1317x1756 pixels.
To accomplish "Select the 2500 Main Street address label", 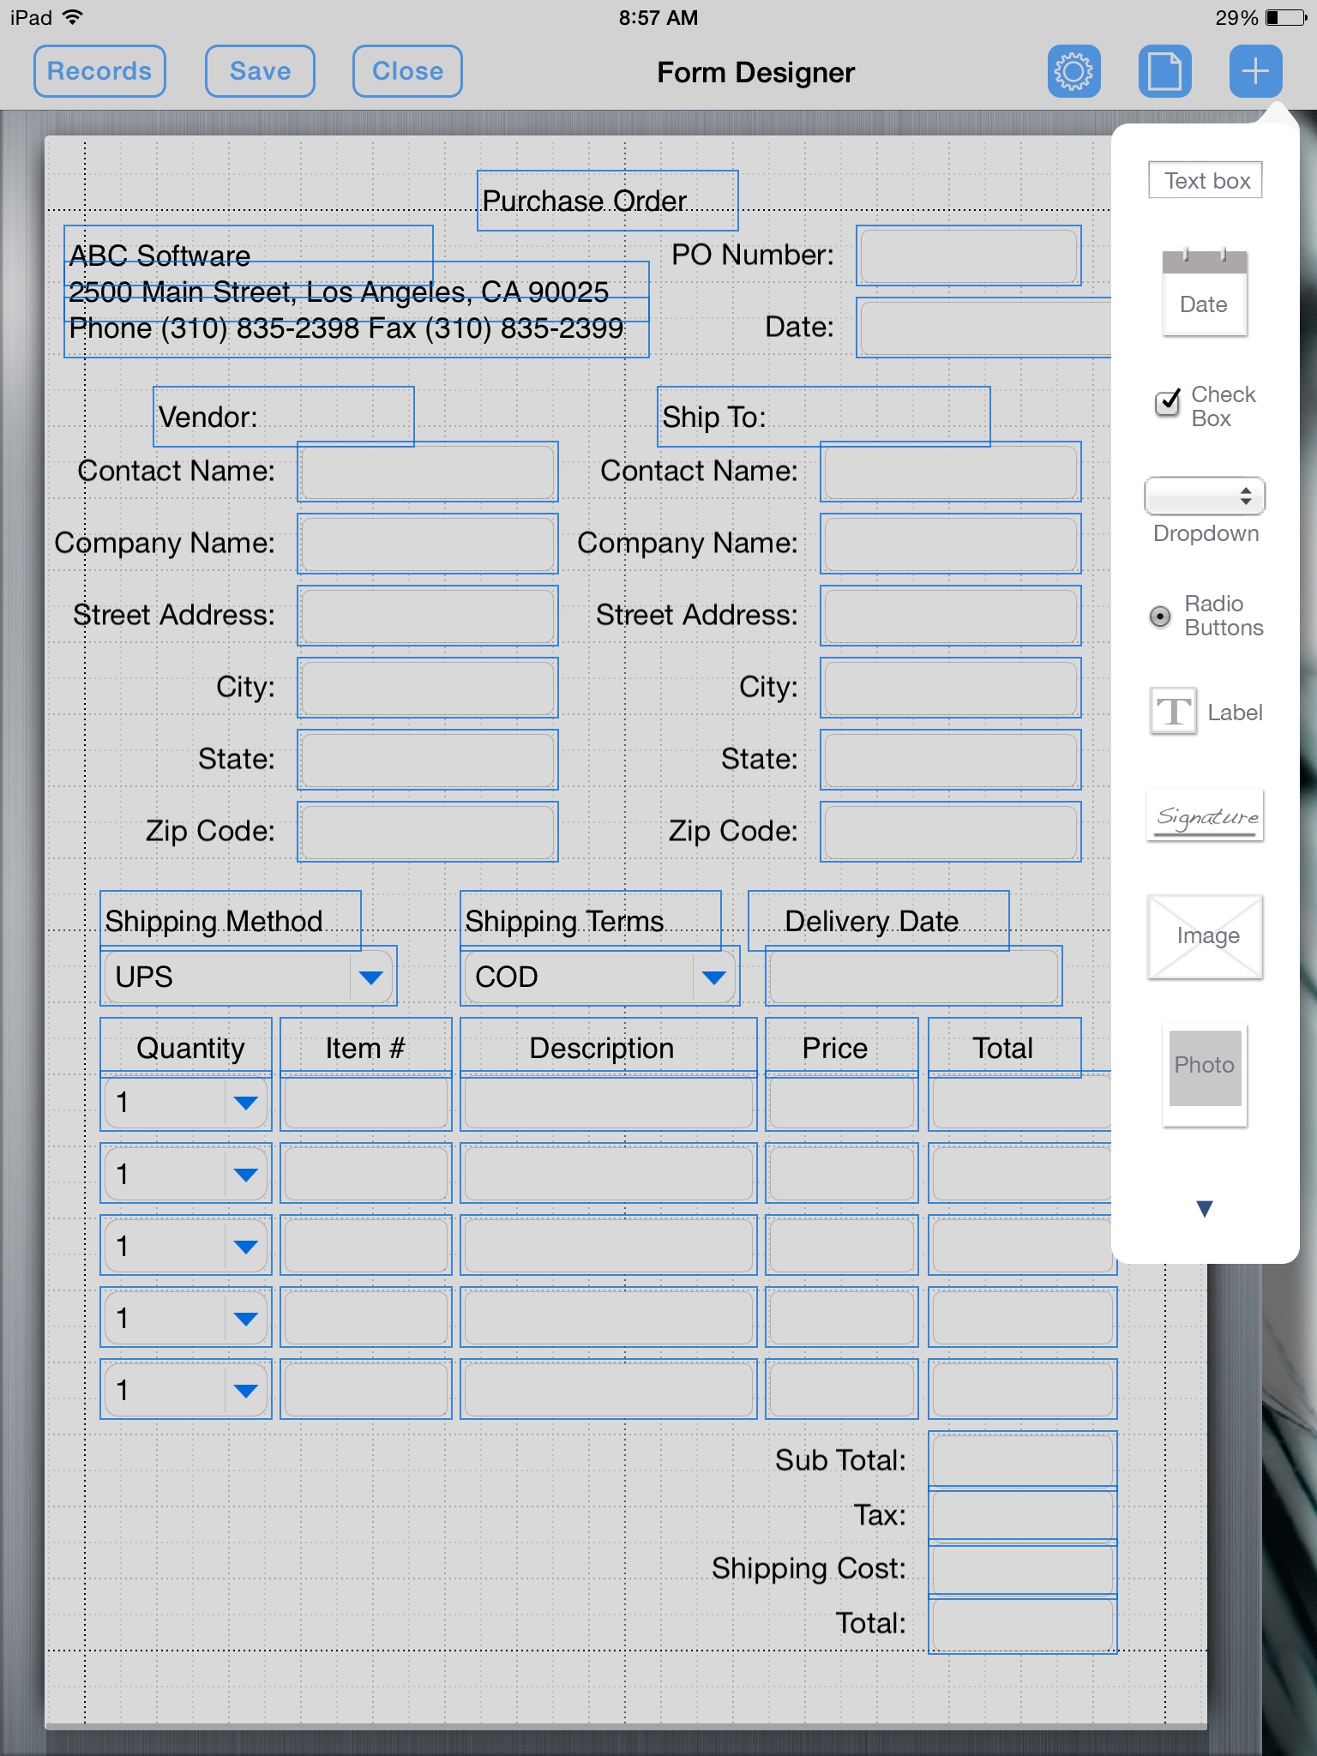I will pyautogui.click(x=357, y=292).
